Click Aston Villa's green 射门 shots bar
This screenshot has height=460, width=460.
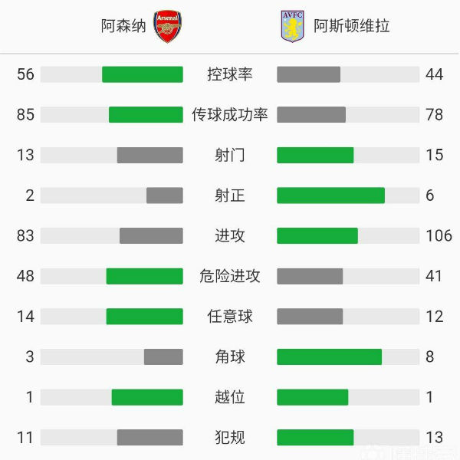pyautogui.click(x=315, y=156)
